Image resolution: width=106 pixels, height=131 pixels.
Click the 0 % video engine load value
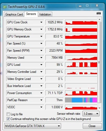coord(55,79)
